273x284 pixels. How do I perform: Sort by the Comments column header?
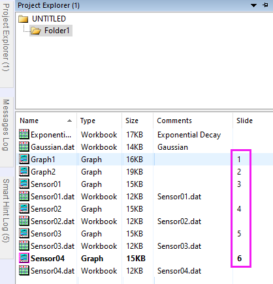[193, 121]
